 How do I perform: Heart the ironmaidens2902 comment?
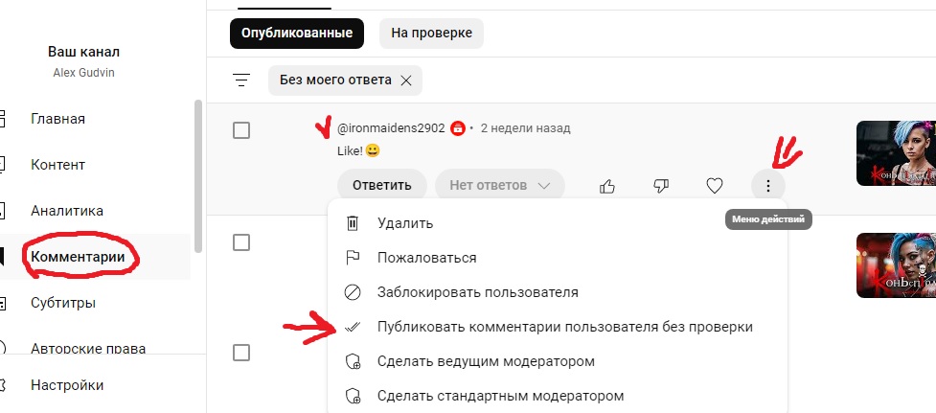coord(714,186)
